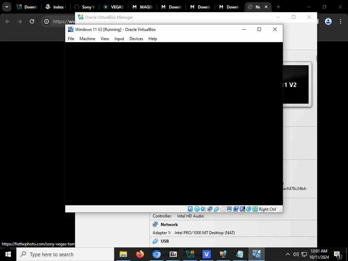
Task: Switch to the Sony V browser tab
Action: point(85,7)
